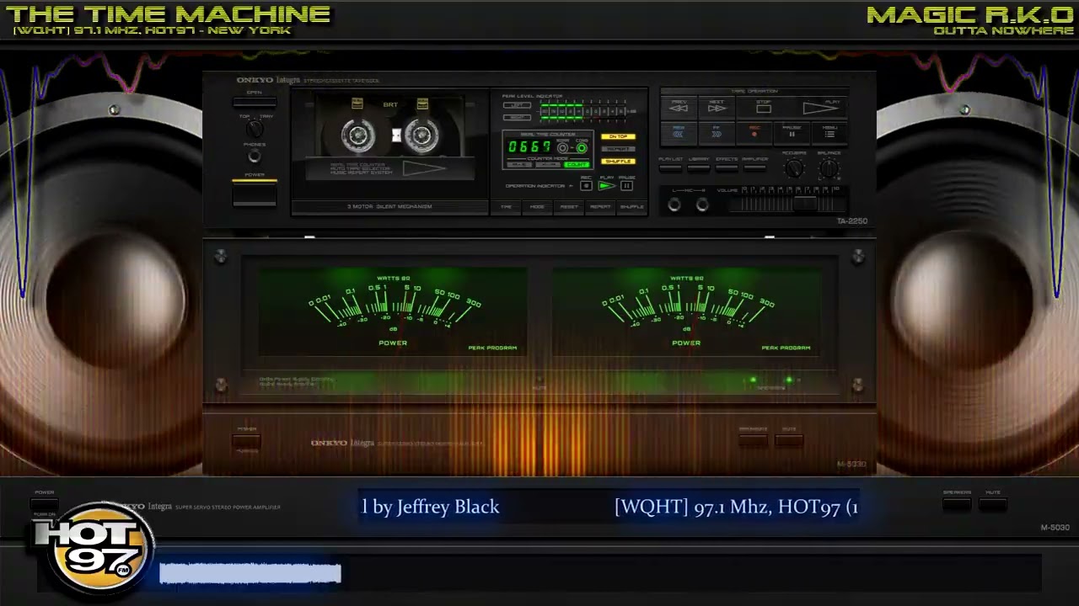Click the NORM tape type circle
Screen dimensions: 1079x606
coord(562,149)
